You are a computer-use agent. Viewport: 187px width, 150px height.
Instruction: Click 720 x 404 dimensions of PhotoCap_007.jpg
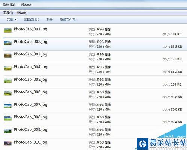pyautogui.click(x=104, y=109)
